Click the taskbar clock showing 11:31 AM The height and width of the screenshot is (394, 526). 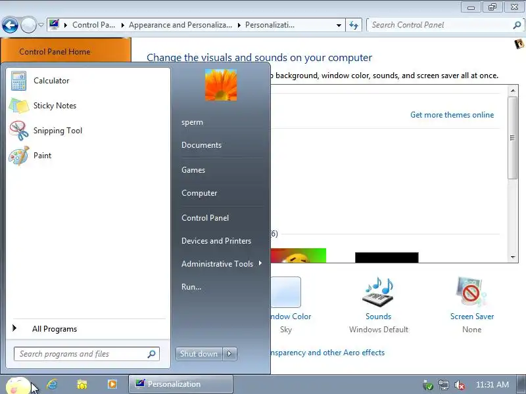[492, 385]
